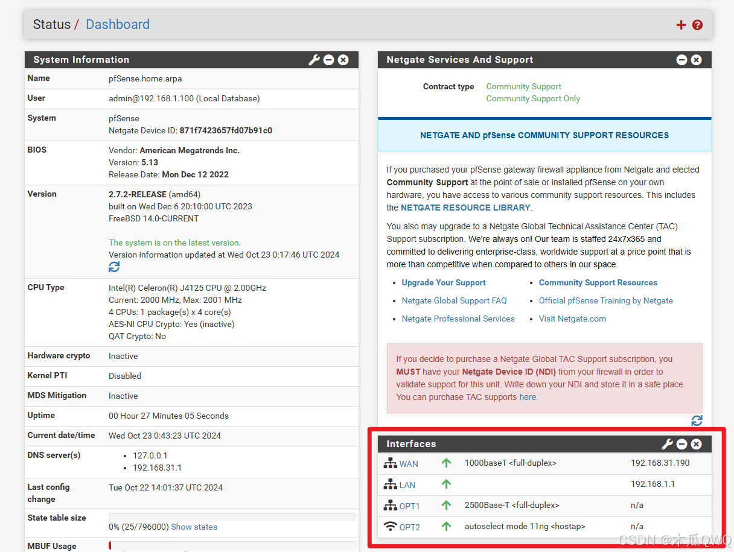
Task: Open the WAN interface link
Action: coord(409,464)
